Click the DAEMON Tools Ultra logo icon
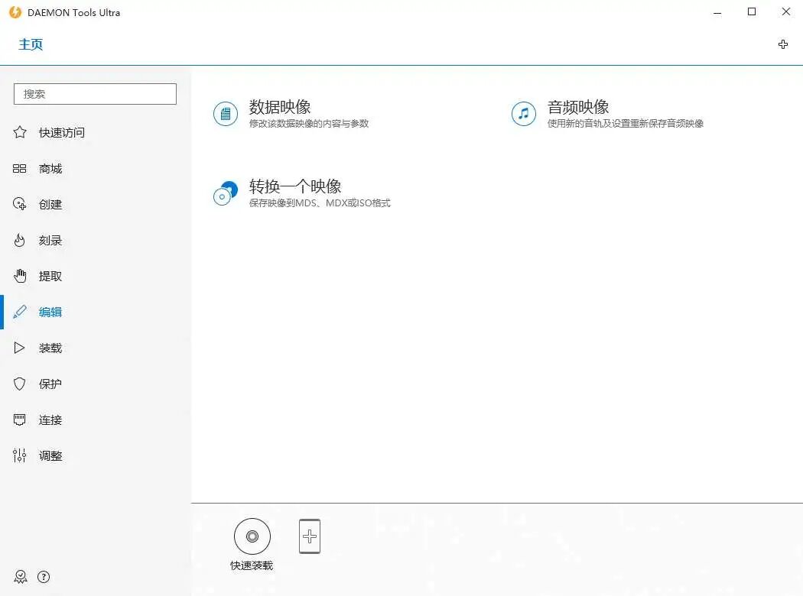The image size is (803, 596). point(15,12)
